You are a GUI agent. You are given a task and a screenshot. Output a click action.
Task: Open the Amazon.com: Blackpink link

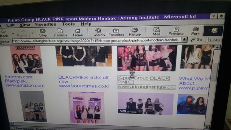click(19, 79)
